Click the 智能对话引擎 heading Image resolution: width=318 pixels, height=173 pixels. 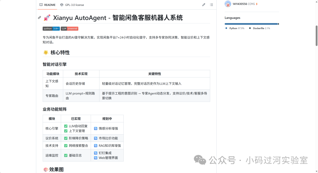tap(54, 64)
